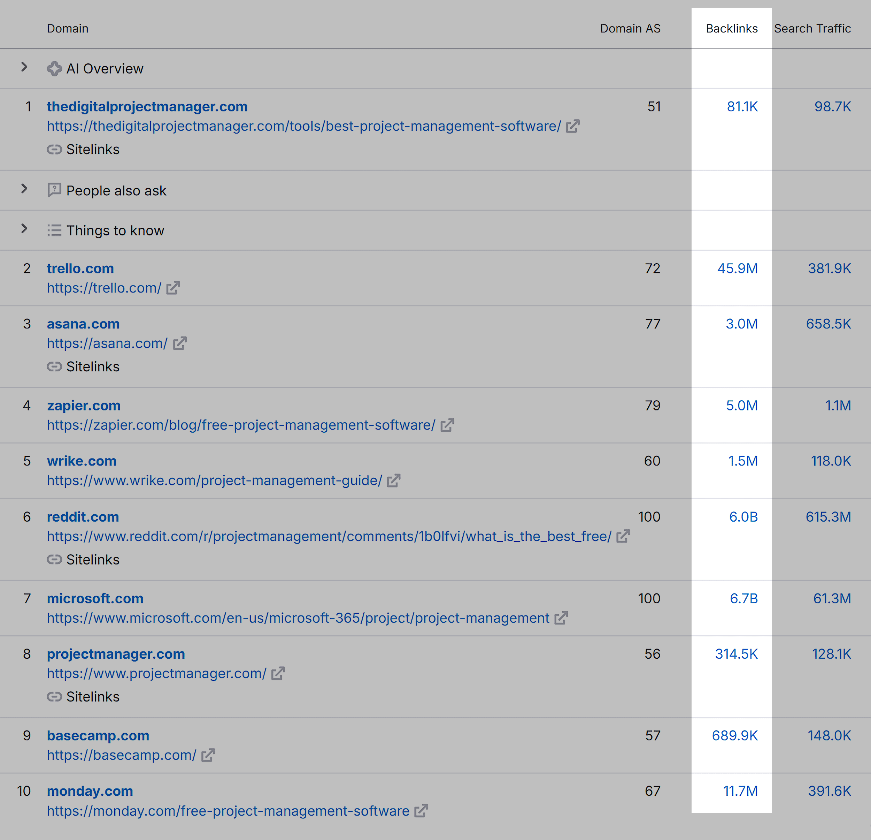Screen dimensions: 871x840
Task: Click search traffic value 98.7K
Action: [832, 107]
